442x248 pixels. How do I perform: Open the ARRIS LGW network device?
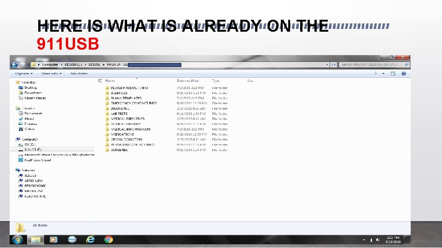[33, 181]
